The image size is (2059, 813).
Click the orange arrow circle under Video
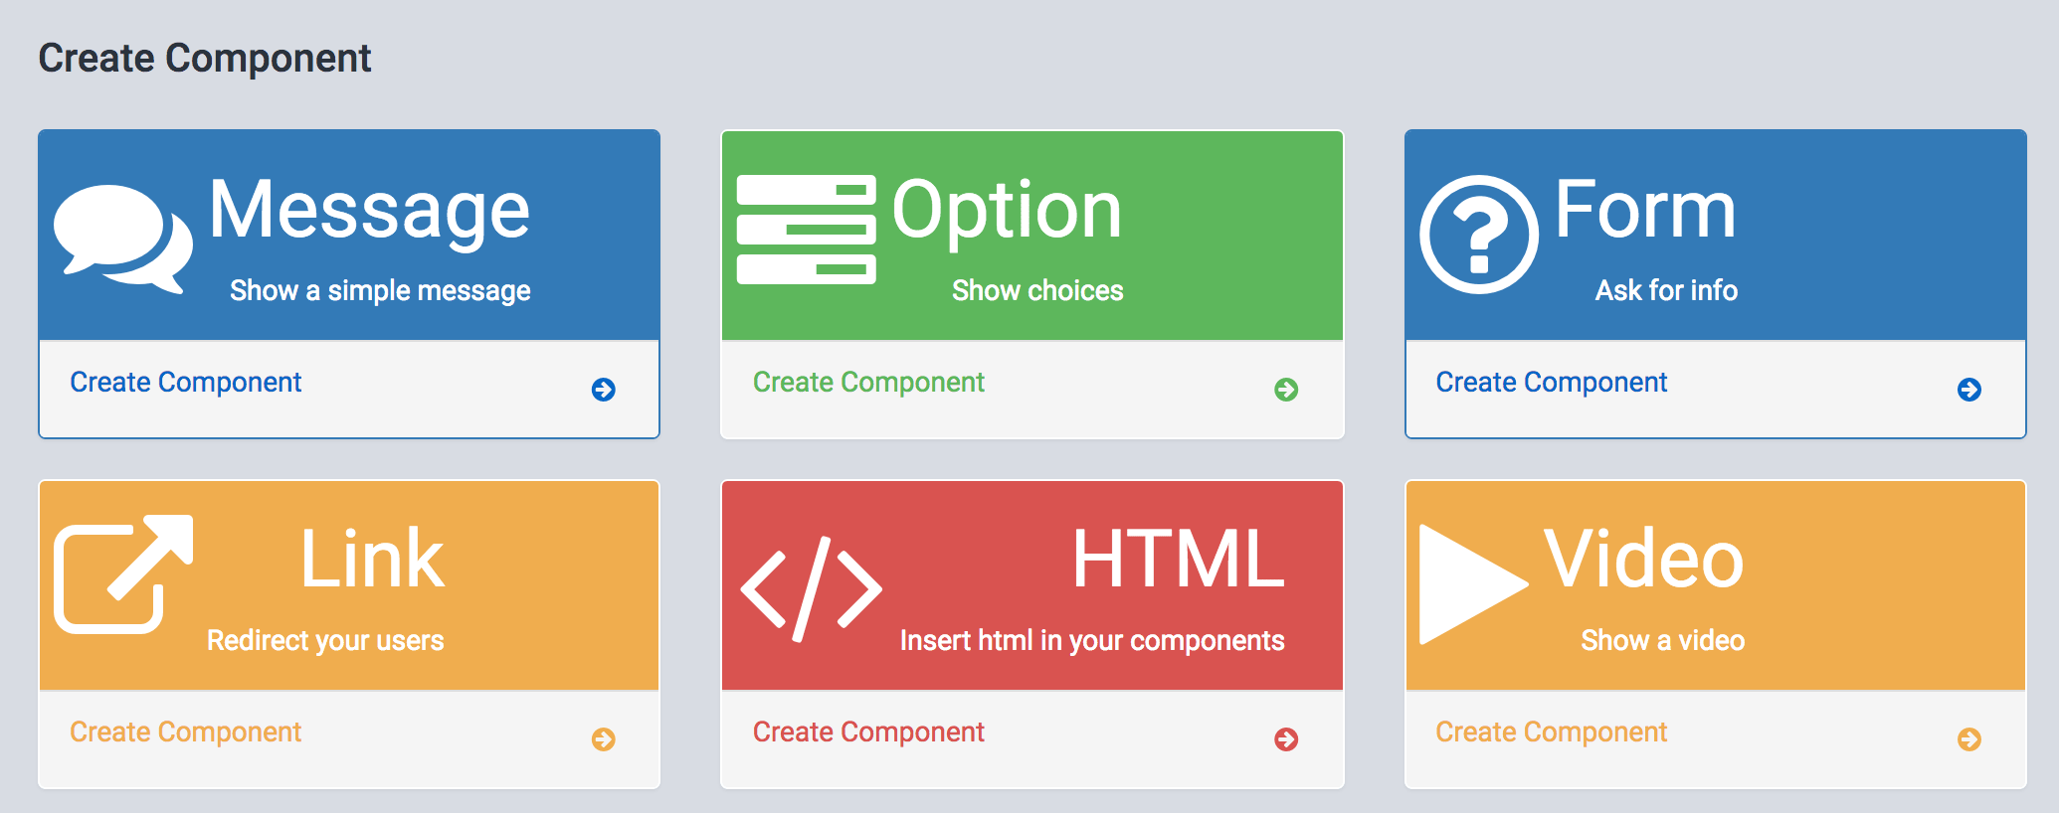1969,739
